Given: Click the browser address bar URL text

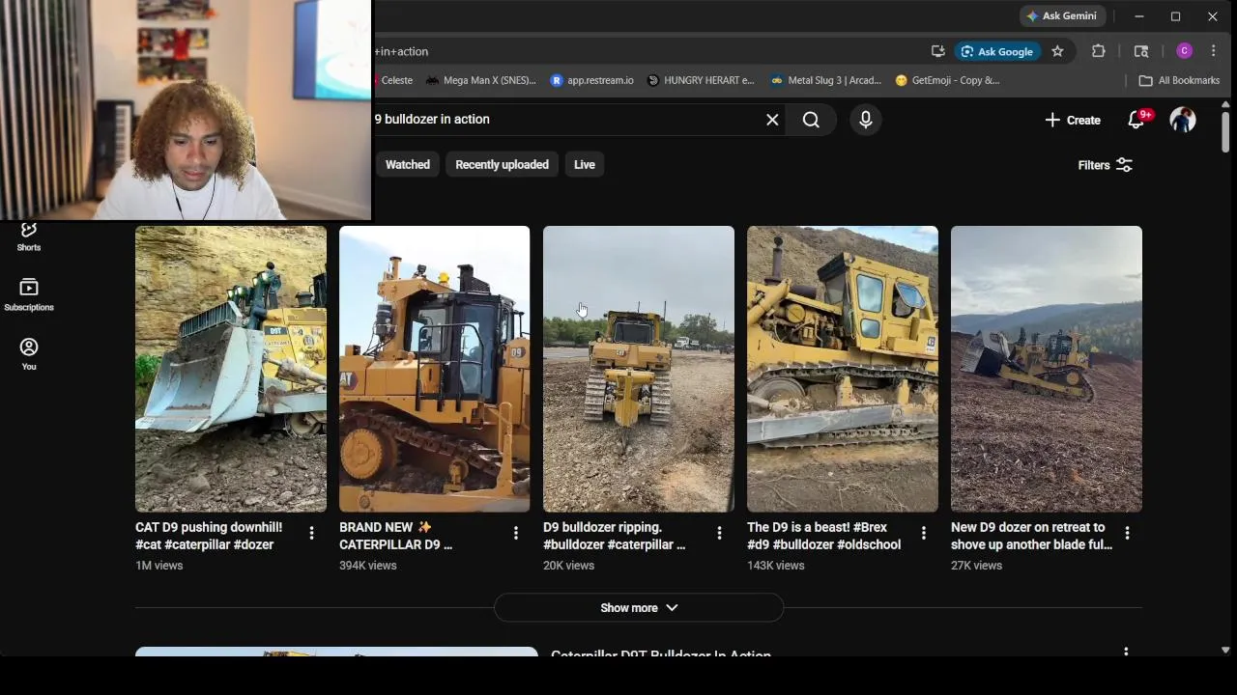Looking at the screenshot, I should point(403,51).
